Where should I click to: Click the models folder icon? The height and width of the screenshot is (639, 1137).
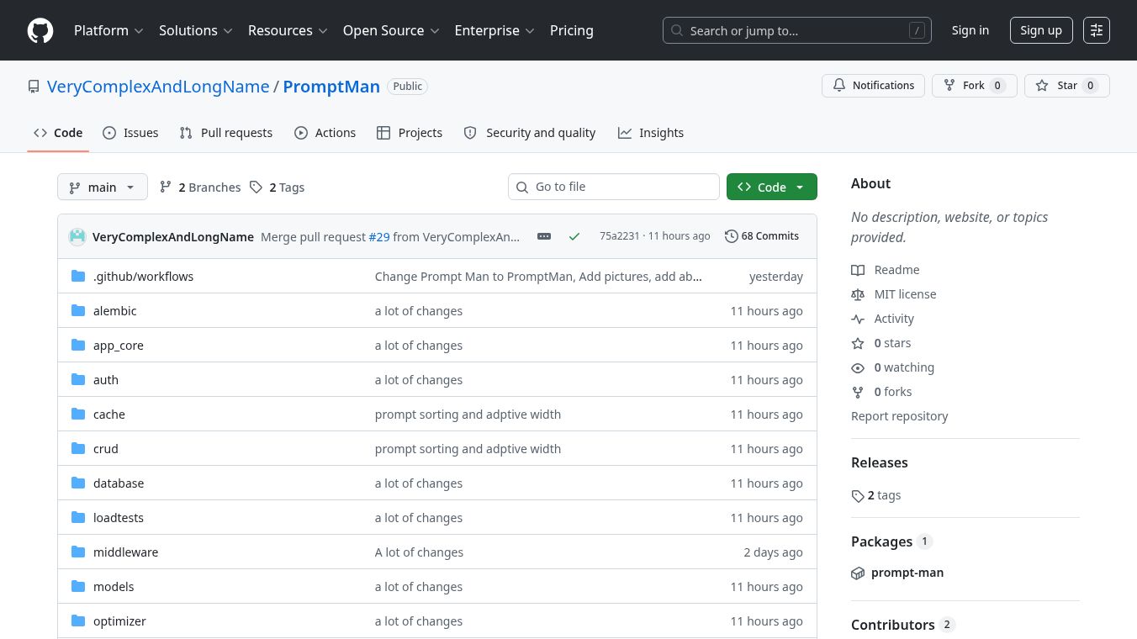coord(79,586)
